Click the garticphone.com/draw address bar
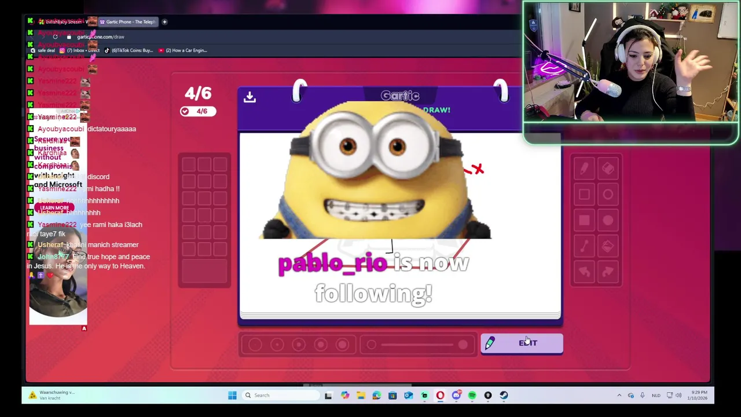Image resolution: width=741 pixels, height=417 pixels. coord(101,36)
